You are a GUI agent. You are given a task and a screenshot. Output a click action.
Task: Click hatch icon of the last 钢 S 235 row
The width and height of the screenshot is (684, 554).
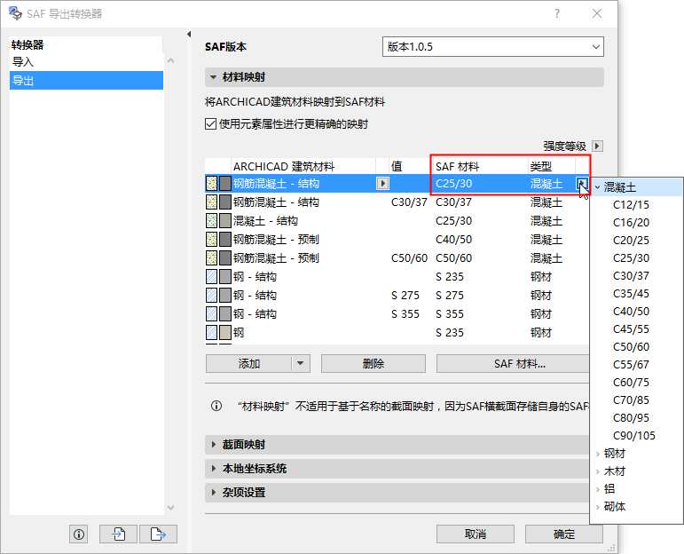point(211,333)
